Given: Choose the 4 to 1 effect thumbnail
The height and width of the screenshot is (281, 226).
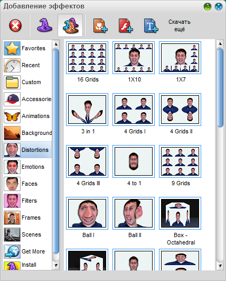Looking at the screenshot, I should [134, 161].
